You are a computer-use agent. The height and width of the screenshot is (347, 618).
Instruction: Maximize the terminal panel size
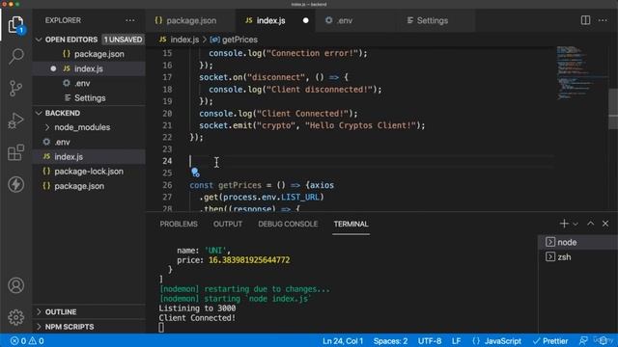(590, 224)
